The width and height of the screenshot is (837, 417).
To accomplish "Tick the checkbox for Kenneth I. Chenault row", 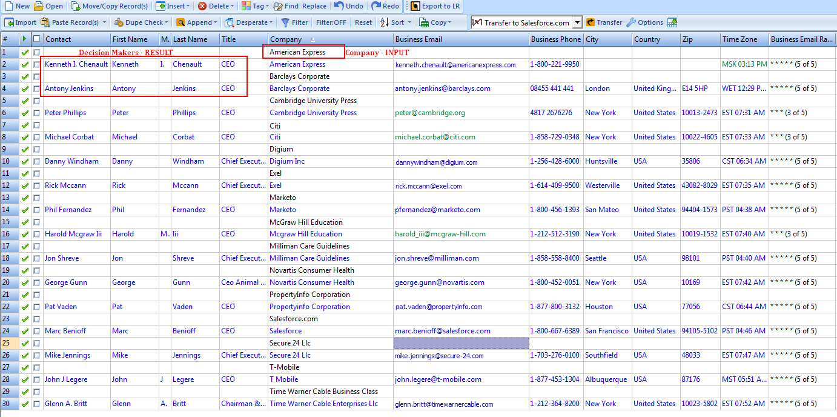I will 37,64.
